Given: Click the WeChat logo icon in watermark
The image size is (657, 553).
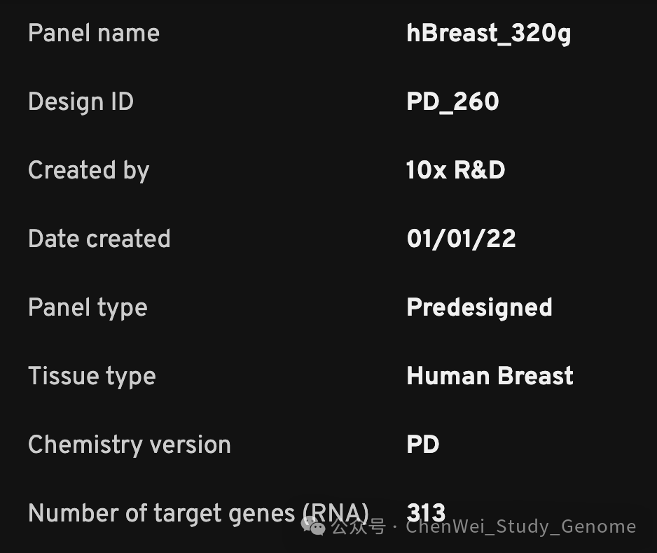Looking at the screenshot, I should coord(313,526).
